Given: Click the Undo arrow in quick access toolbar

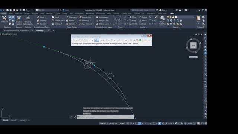Looking at the screenshot, I should (x=27, y=10).
